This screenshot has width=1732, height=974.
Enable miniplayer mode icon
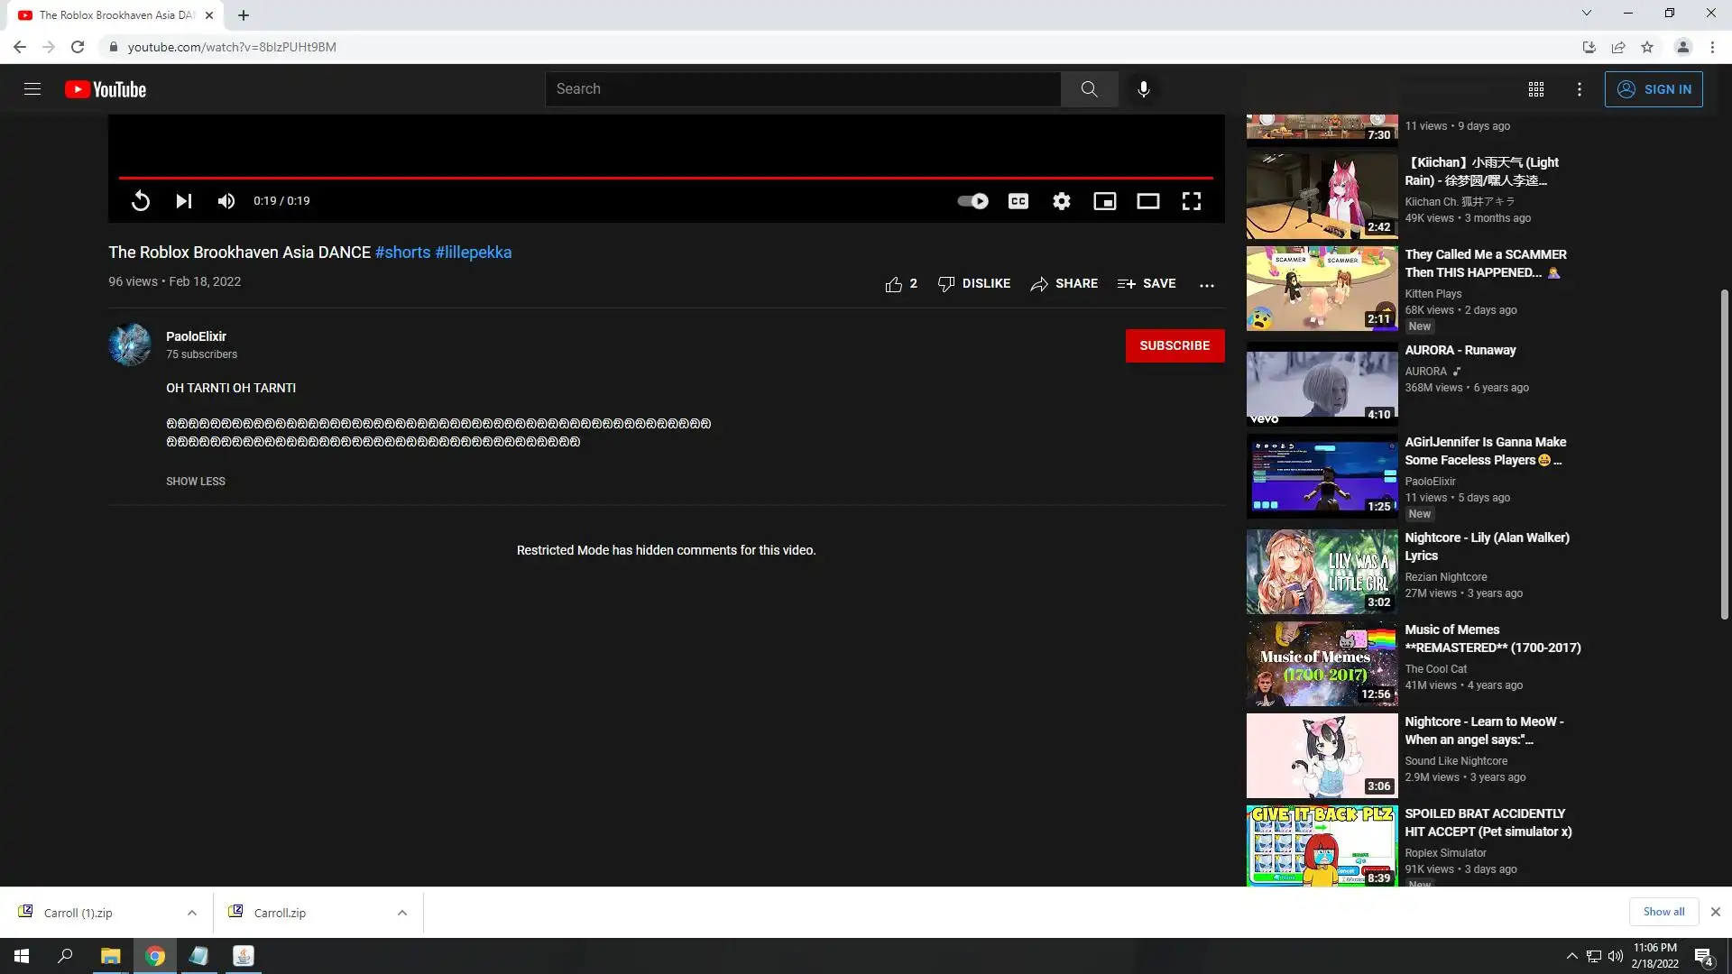(x=1105, y=201)
